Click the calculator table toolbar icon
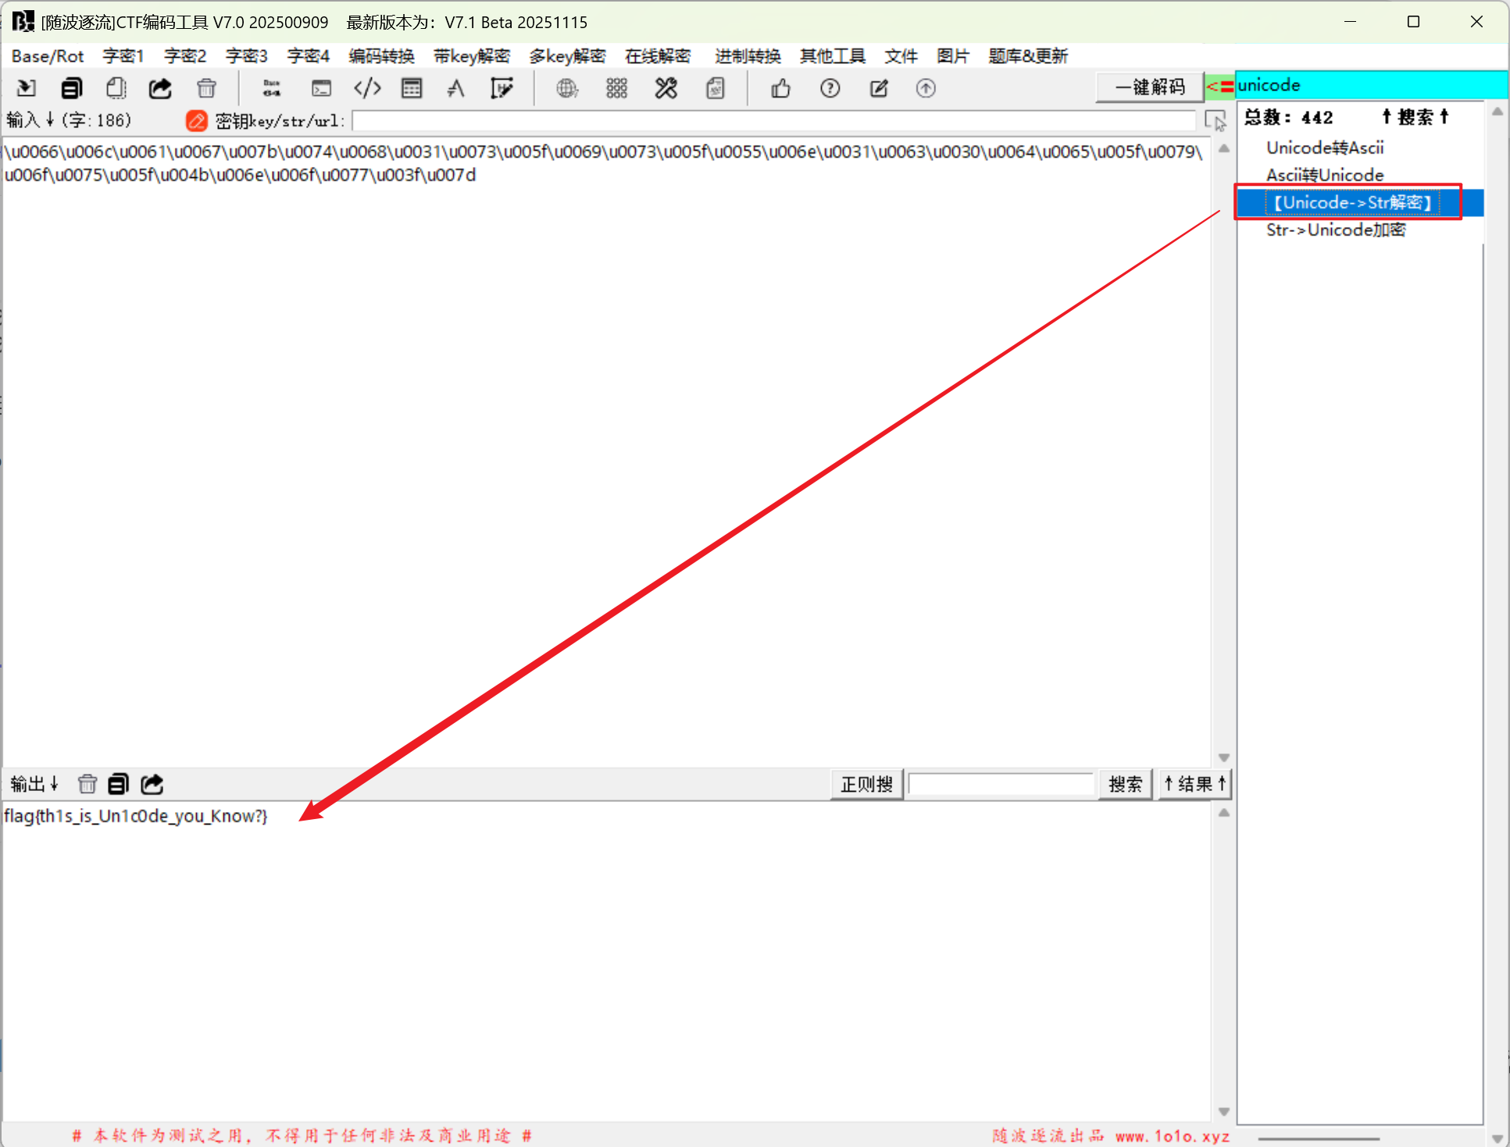Viewport: 1510px width, 1147px height. pos(412,88)
